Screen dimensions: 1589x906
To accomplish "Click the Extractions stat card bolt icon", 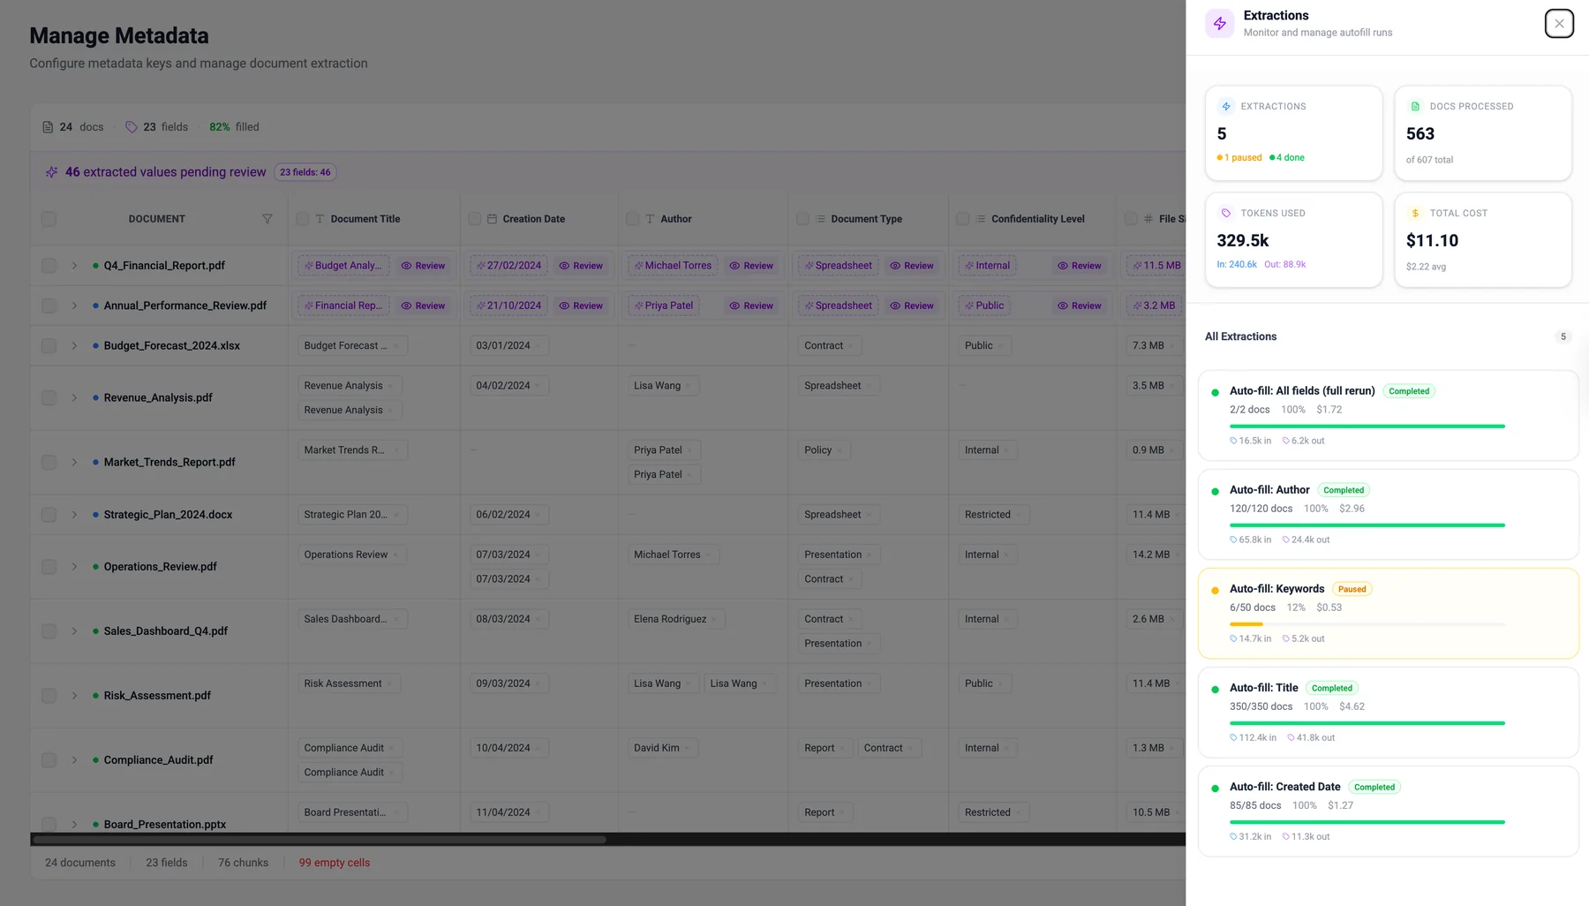I will pyautogui.click(x=1226, y=106).
